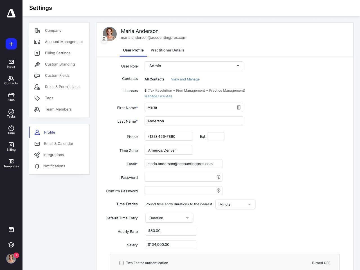Go to Time tracking in sidebar
This screenshot has height=270, width=360.
click(11, 130)
